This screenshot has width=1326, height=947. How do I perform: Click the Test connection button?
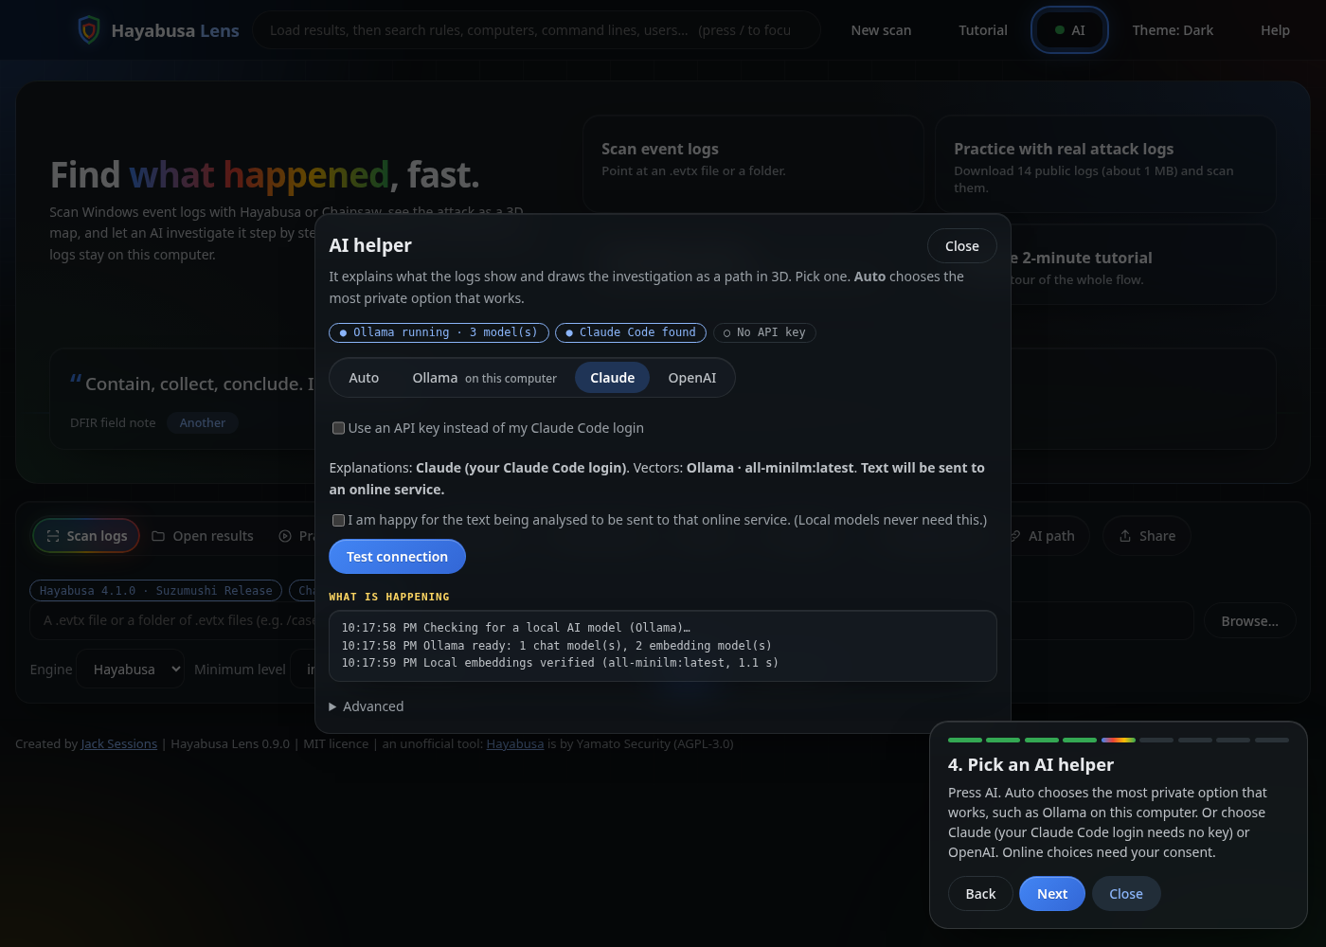click(x=397, y=557)
